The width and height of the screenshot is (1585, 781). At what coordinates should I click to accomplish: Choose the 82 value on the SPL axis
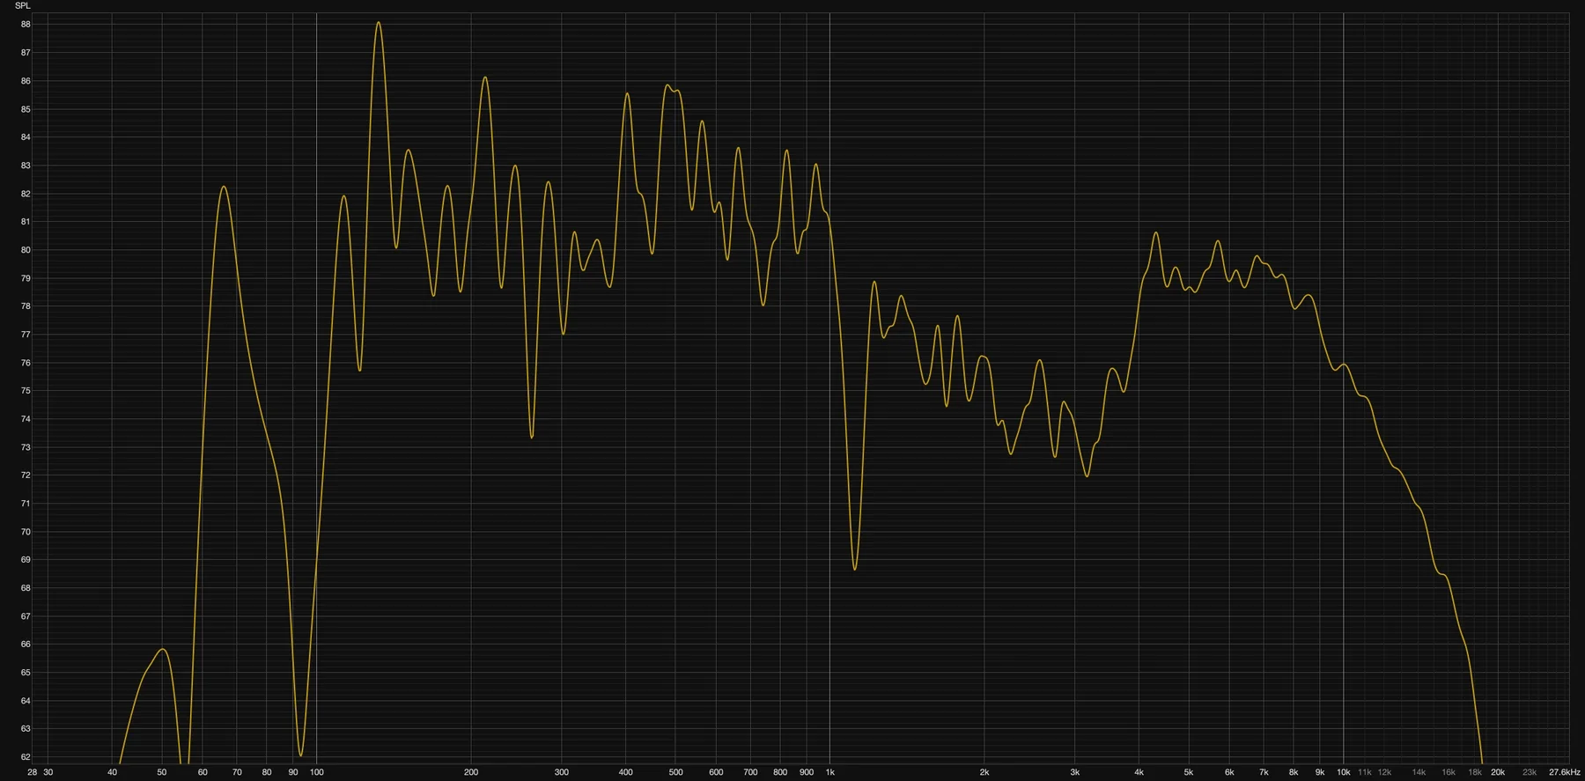pos(26,194)
